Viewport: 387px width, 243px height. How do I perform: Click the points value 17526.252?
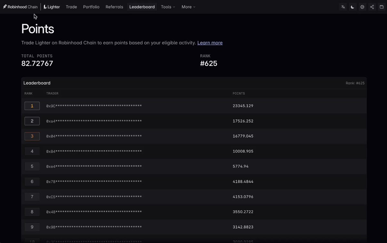pos(243,121)
